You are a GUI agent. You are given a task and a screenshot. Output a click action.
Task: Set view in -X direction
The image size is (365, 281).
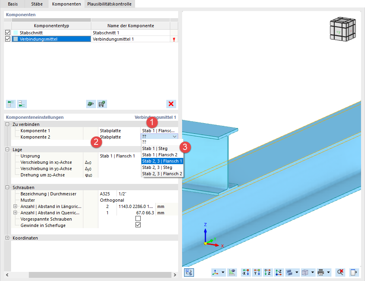pos(246,272)
